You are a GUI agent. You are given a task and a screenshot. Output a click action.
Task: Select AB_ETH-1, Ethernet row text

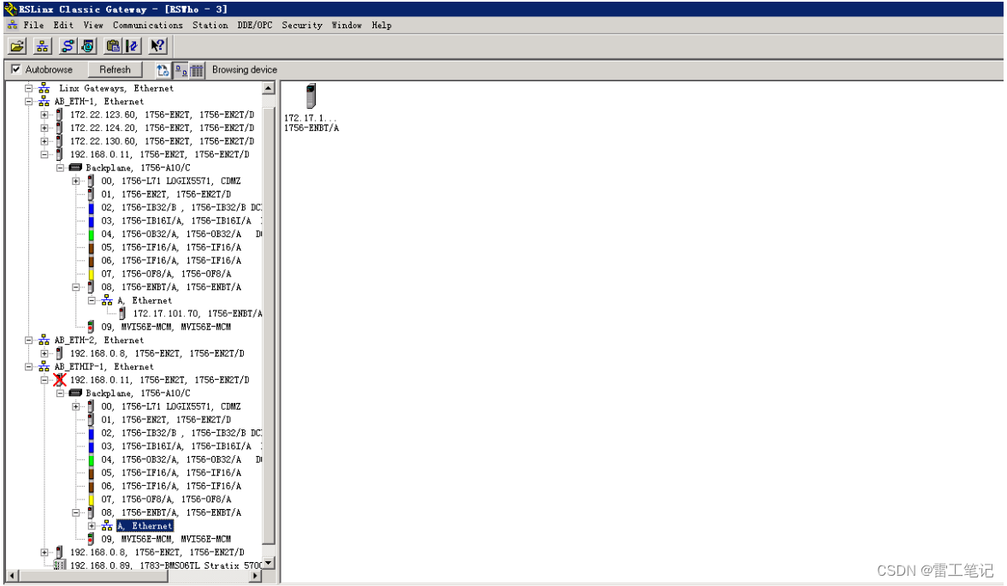point(99,102)
